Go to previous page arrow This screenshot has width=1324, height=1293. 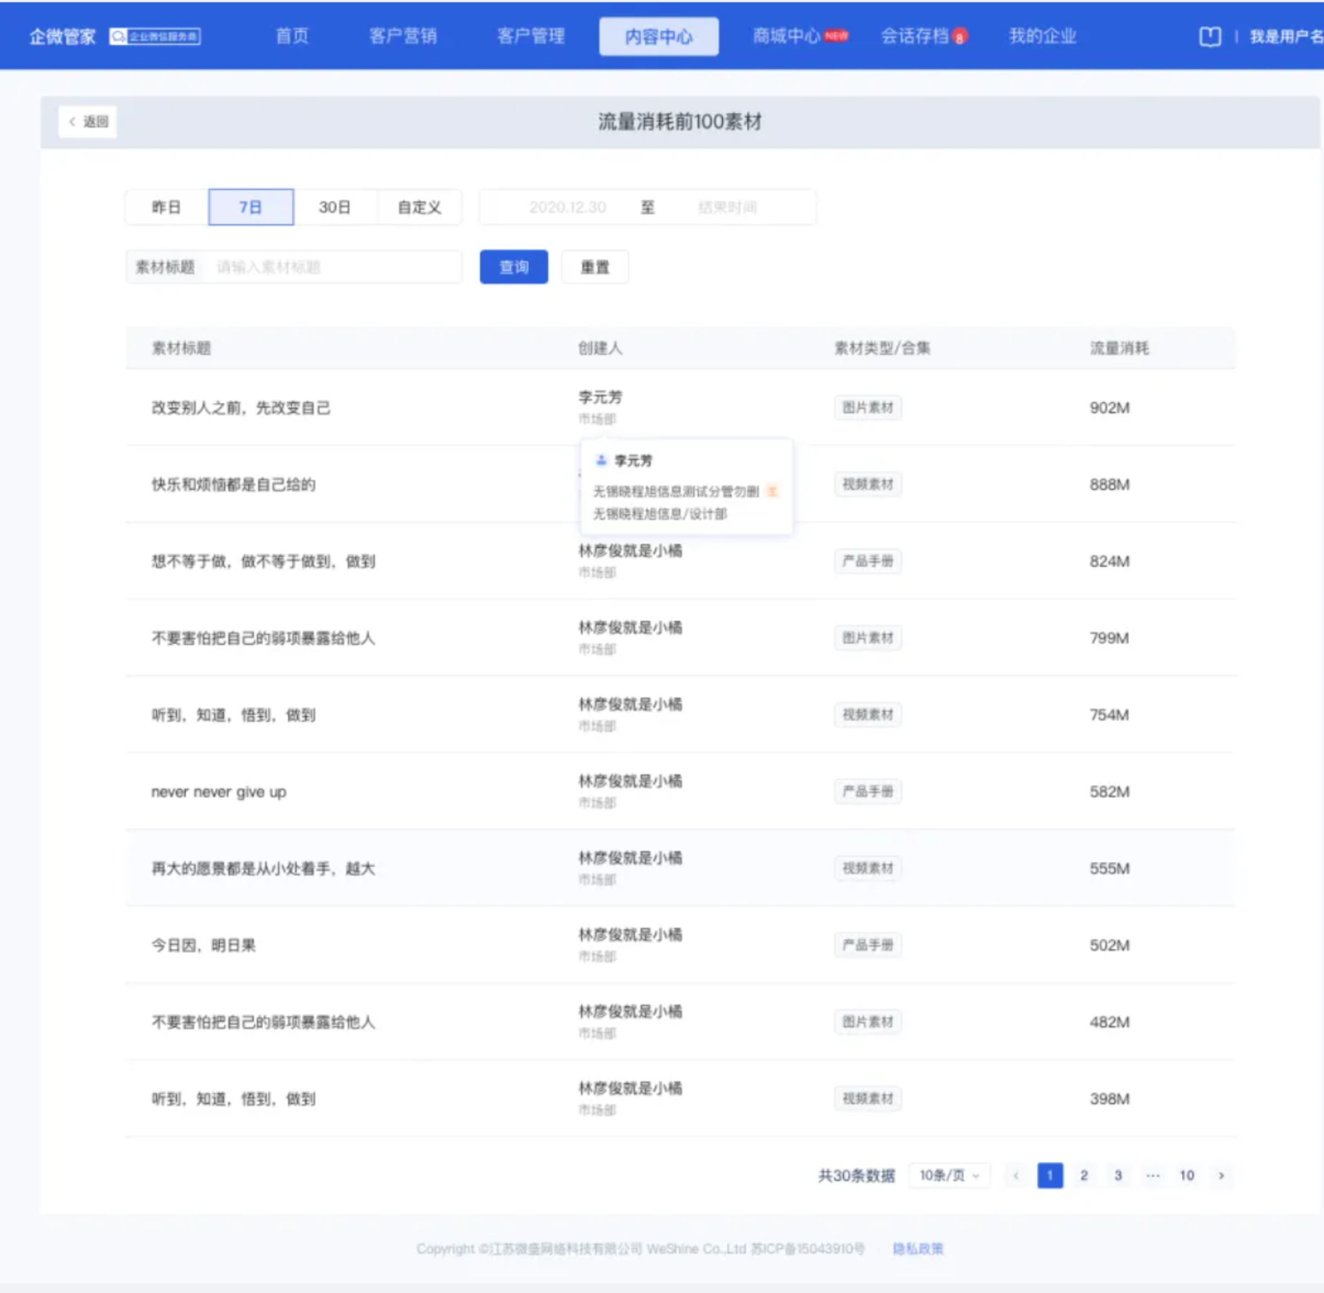coord(1016,1175)
